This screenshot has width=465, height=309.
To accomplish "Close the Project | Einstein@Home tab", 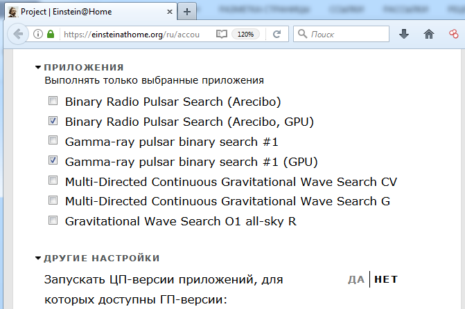I will (x=170, y=12).
